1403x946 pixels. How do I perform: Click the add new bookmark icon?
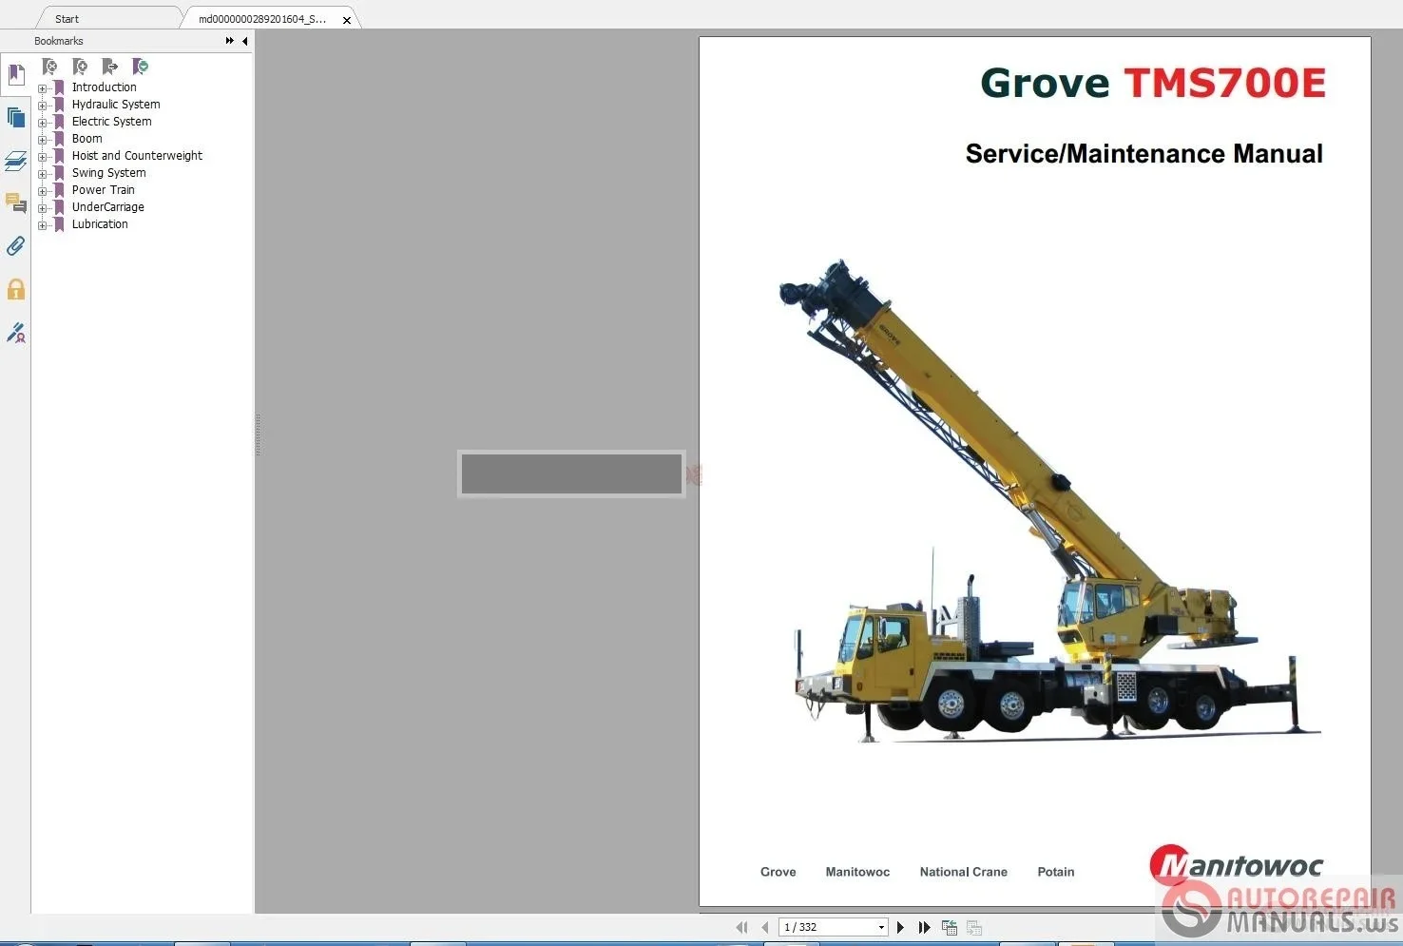pos(81,67)
